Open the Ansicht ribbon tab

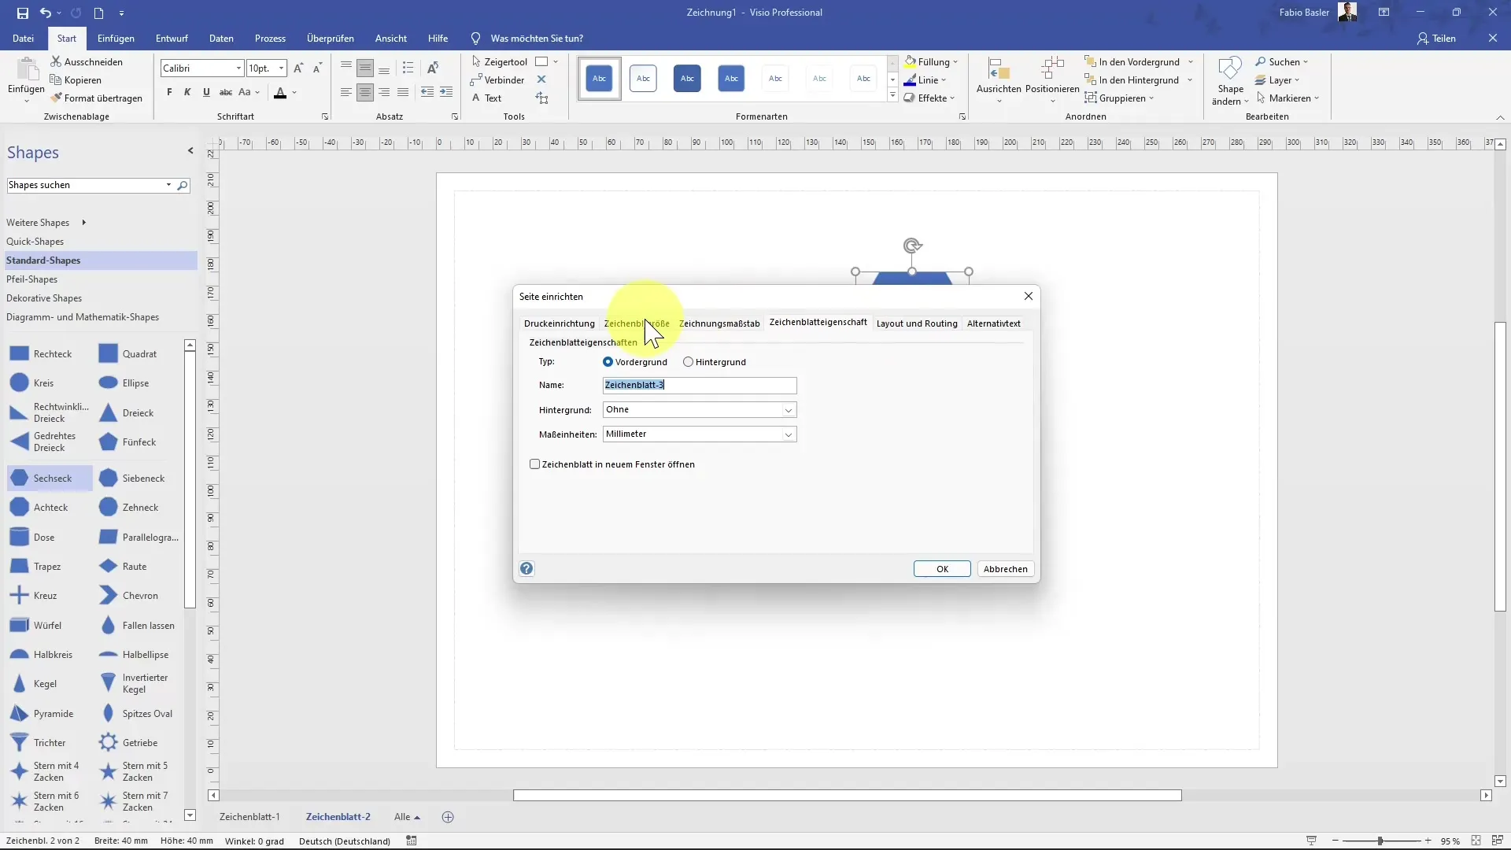coord(391,38)
